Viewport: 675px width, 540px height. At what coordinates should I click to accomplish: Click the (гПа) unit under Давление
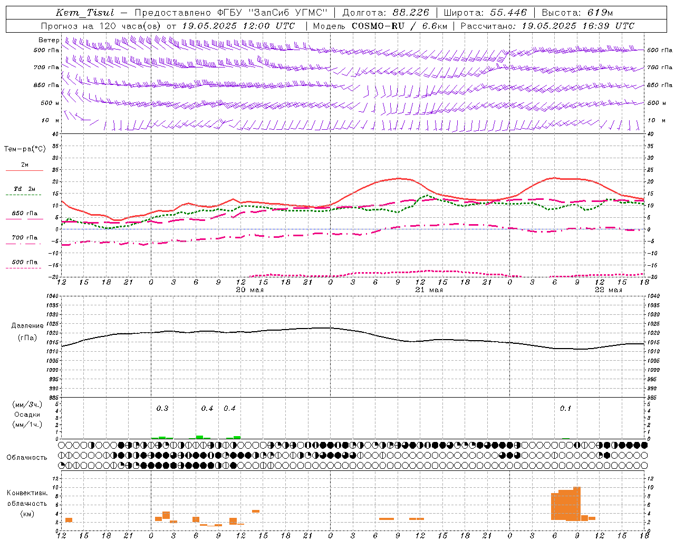coord(27,338)
